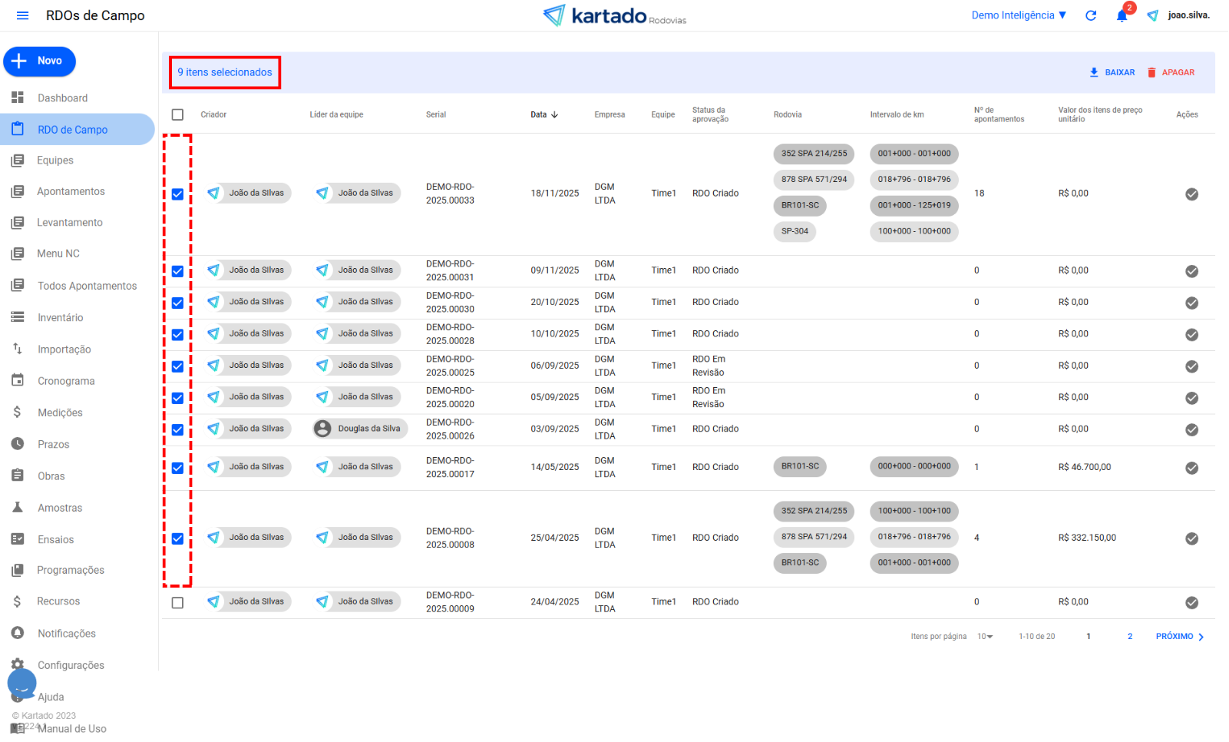Open the joao.silva user menu

click(1188, 15)
